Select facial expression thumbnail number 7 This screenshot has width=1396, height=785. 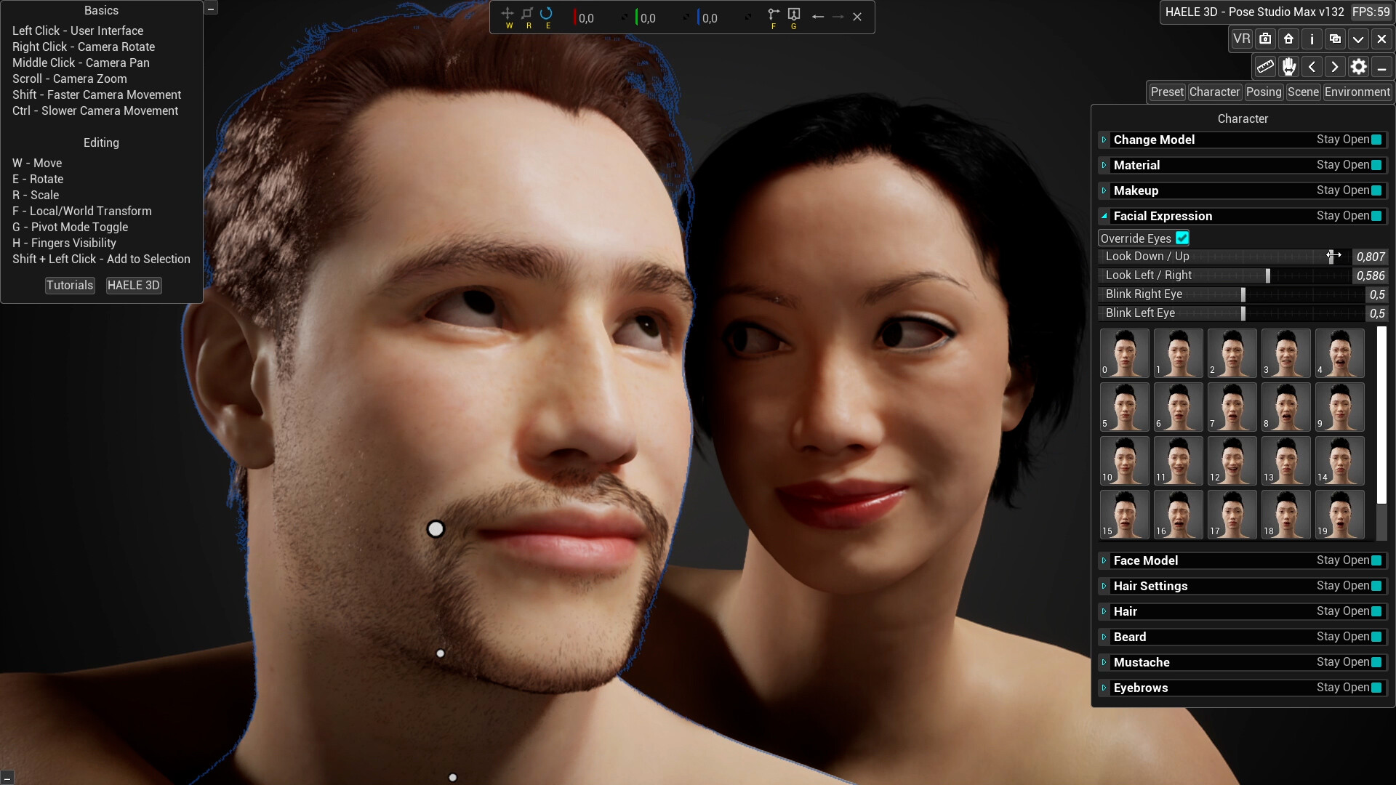1232,407
